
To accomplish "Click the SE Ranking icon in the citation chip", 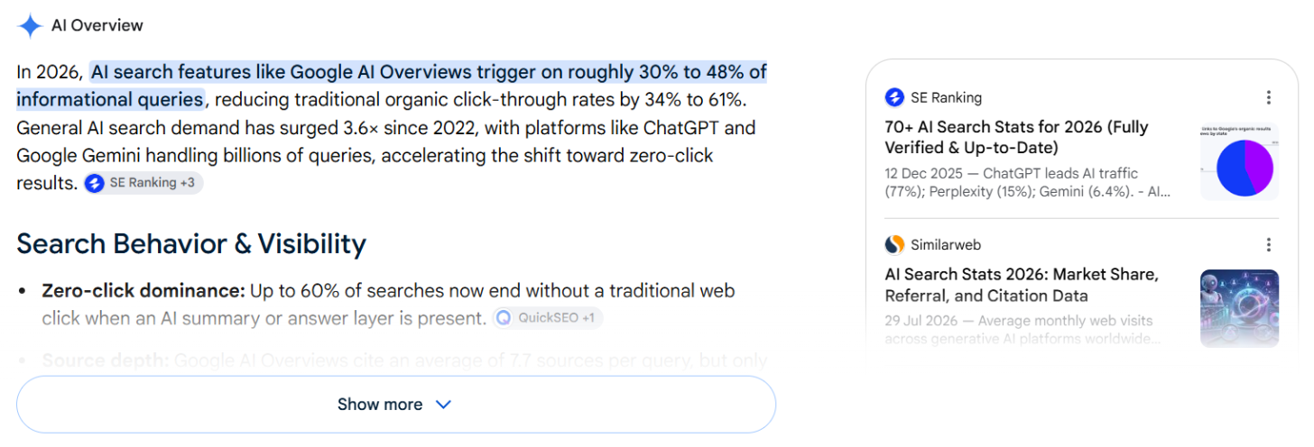I will pos(95,183).
